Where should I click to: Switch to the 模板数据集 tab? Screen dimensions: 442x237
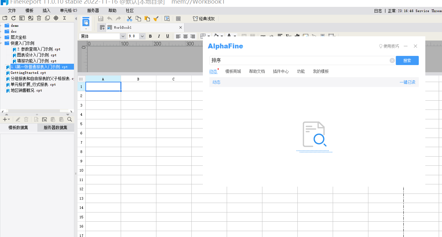point(18,127)
